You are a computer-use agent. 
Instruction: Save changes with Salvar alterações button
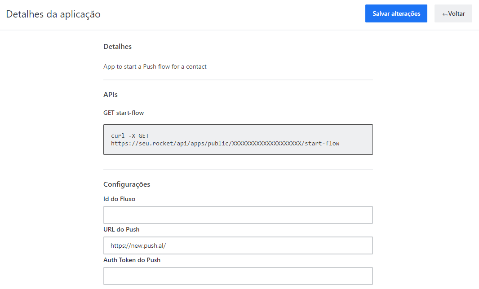click(x=396, y=13)
